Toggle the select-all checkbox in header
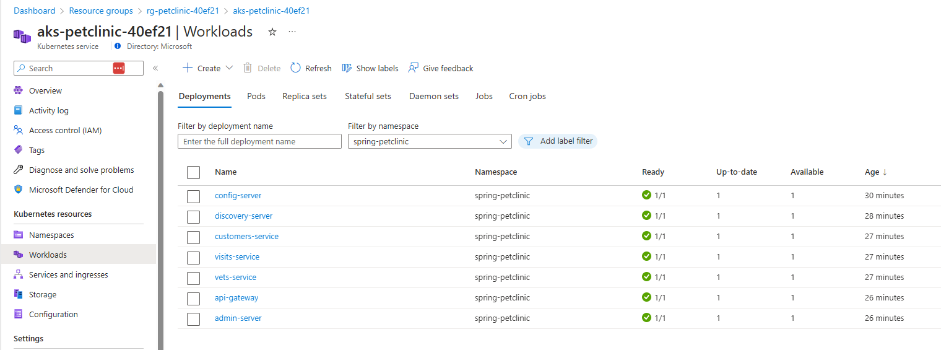The image size is (941, 350). pyautogui.click(x=193, y=172)
